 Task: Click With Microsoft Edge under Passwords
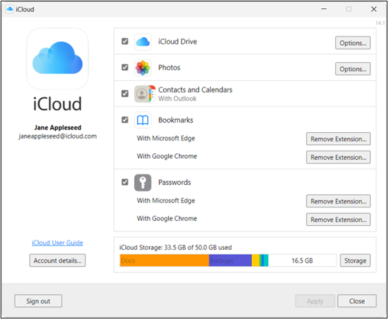(166, 201)
